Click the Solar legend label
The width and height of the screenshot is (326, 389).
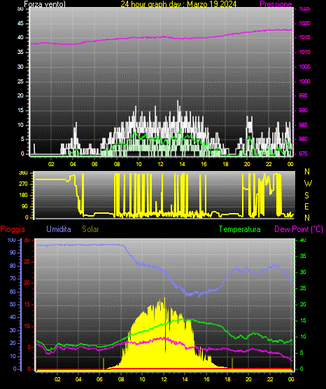click(91, 229)
